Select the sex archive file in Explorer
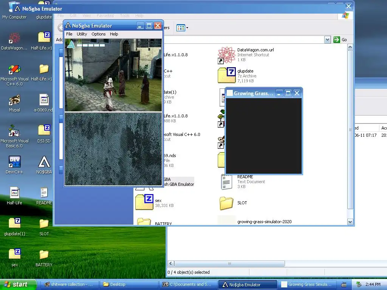The height and width of the screenshot is (290, 387). pyautogui.click(x=155, y=203)
